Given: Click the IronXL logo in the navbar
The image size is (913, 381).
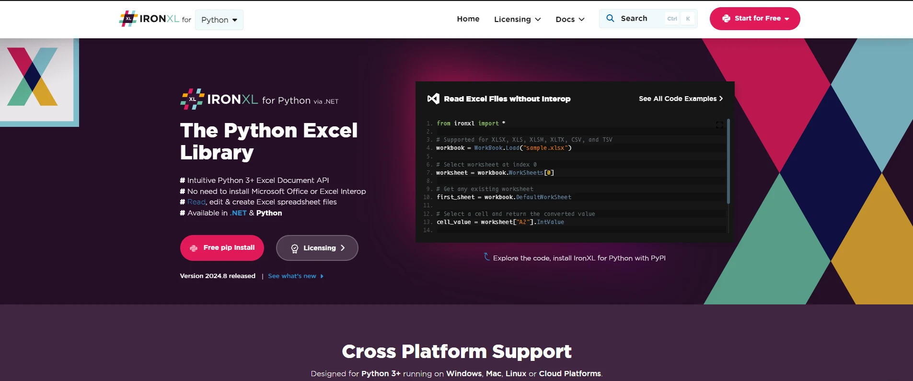Looking at the screenshot, I should 149,19.
